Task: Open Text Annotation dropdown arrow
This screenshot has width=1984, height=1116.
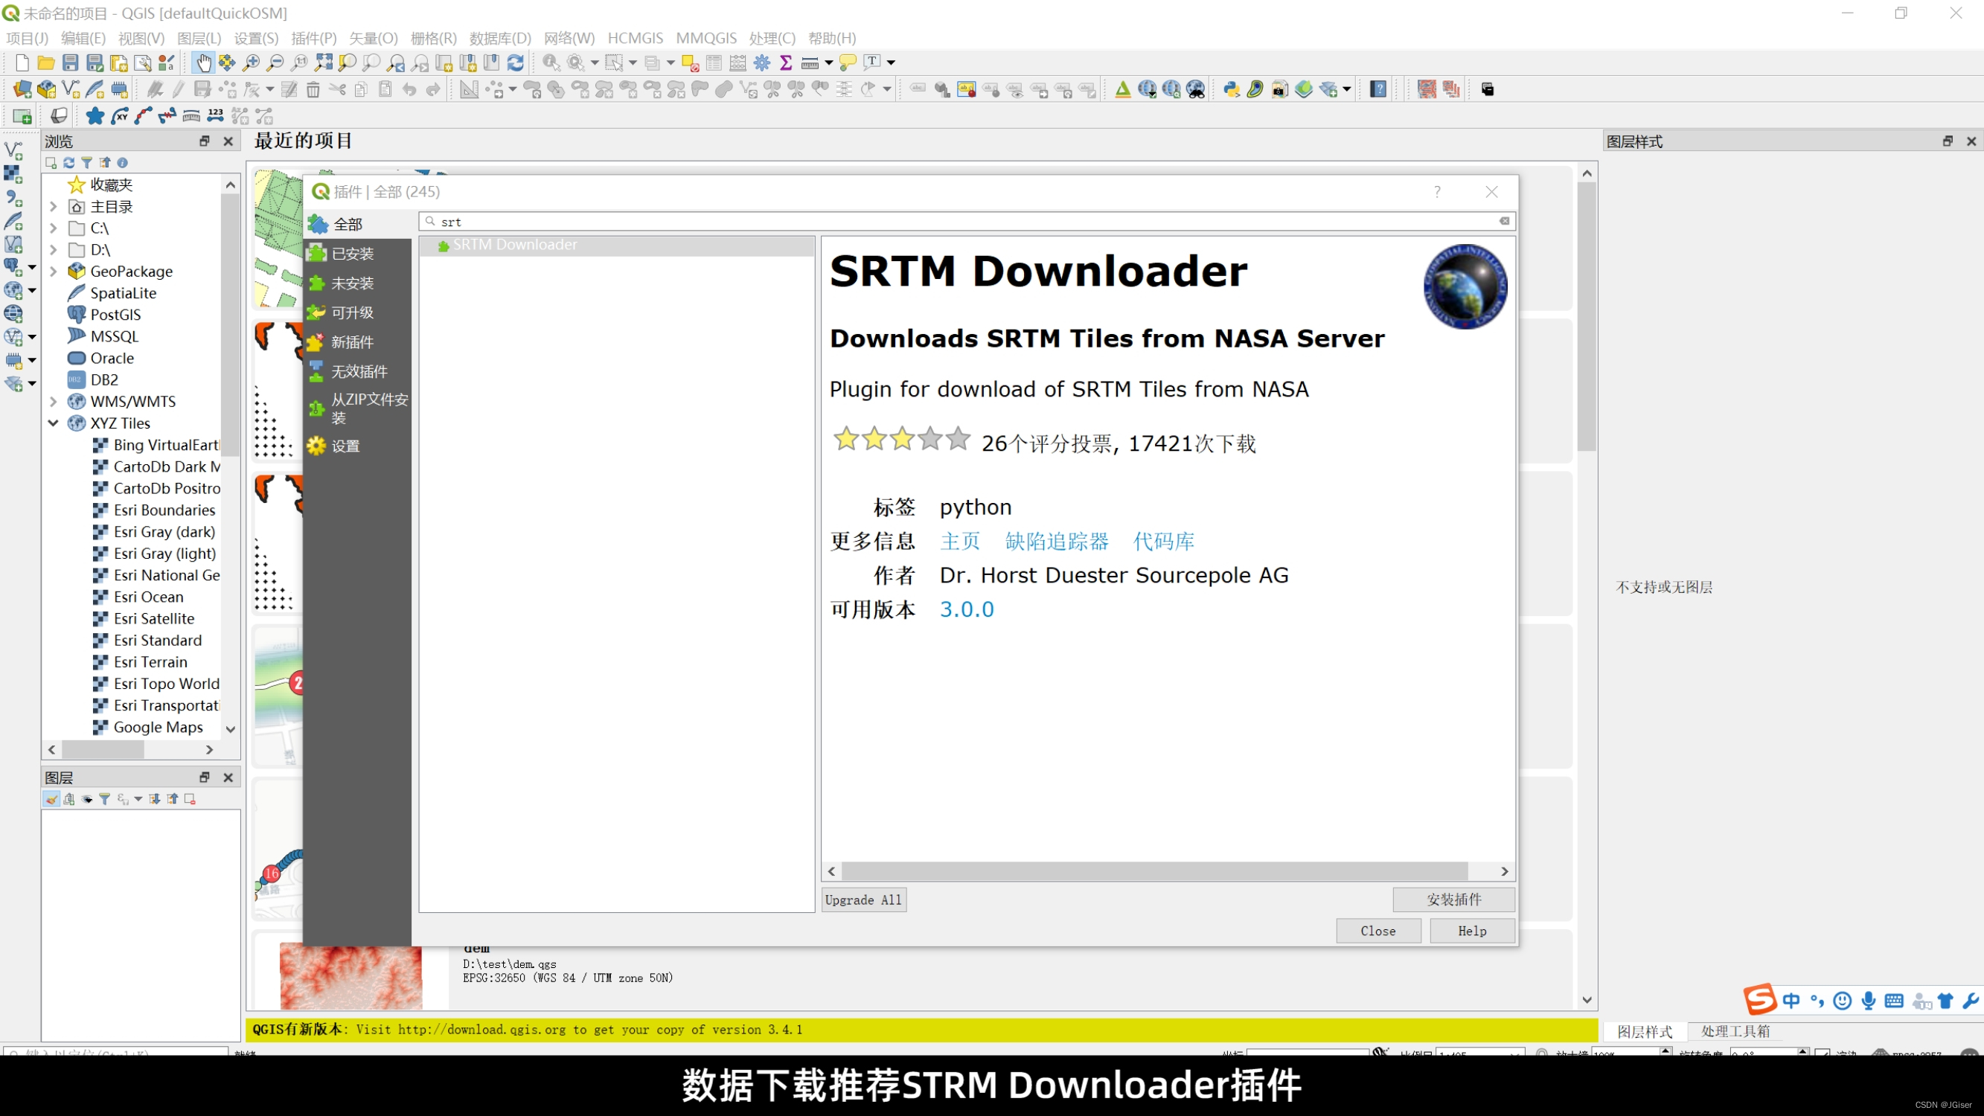Action: pos(891,63)
